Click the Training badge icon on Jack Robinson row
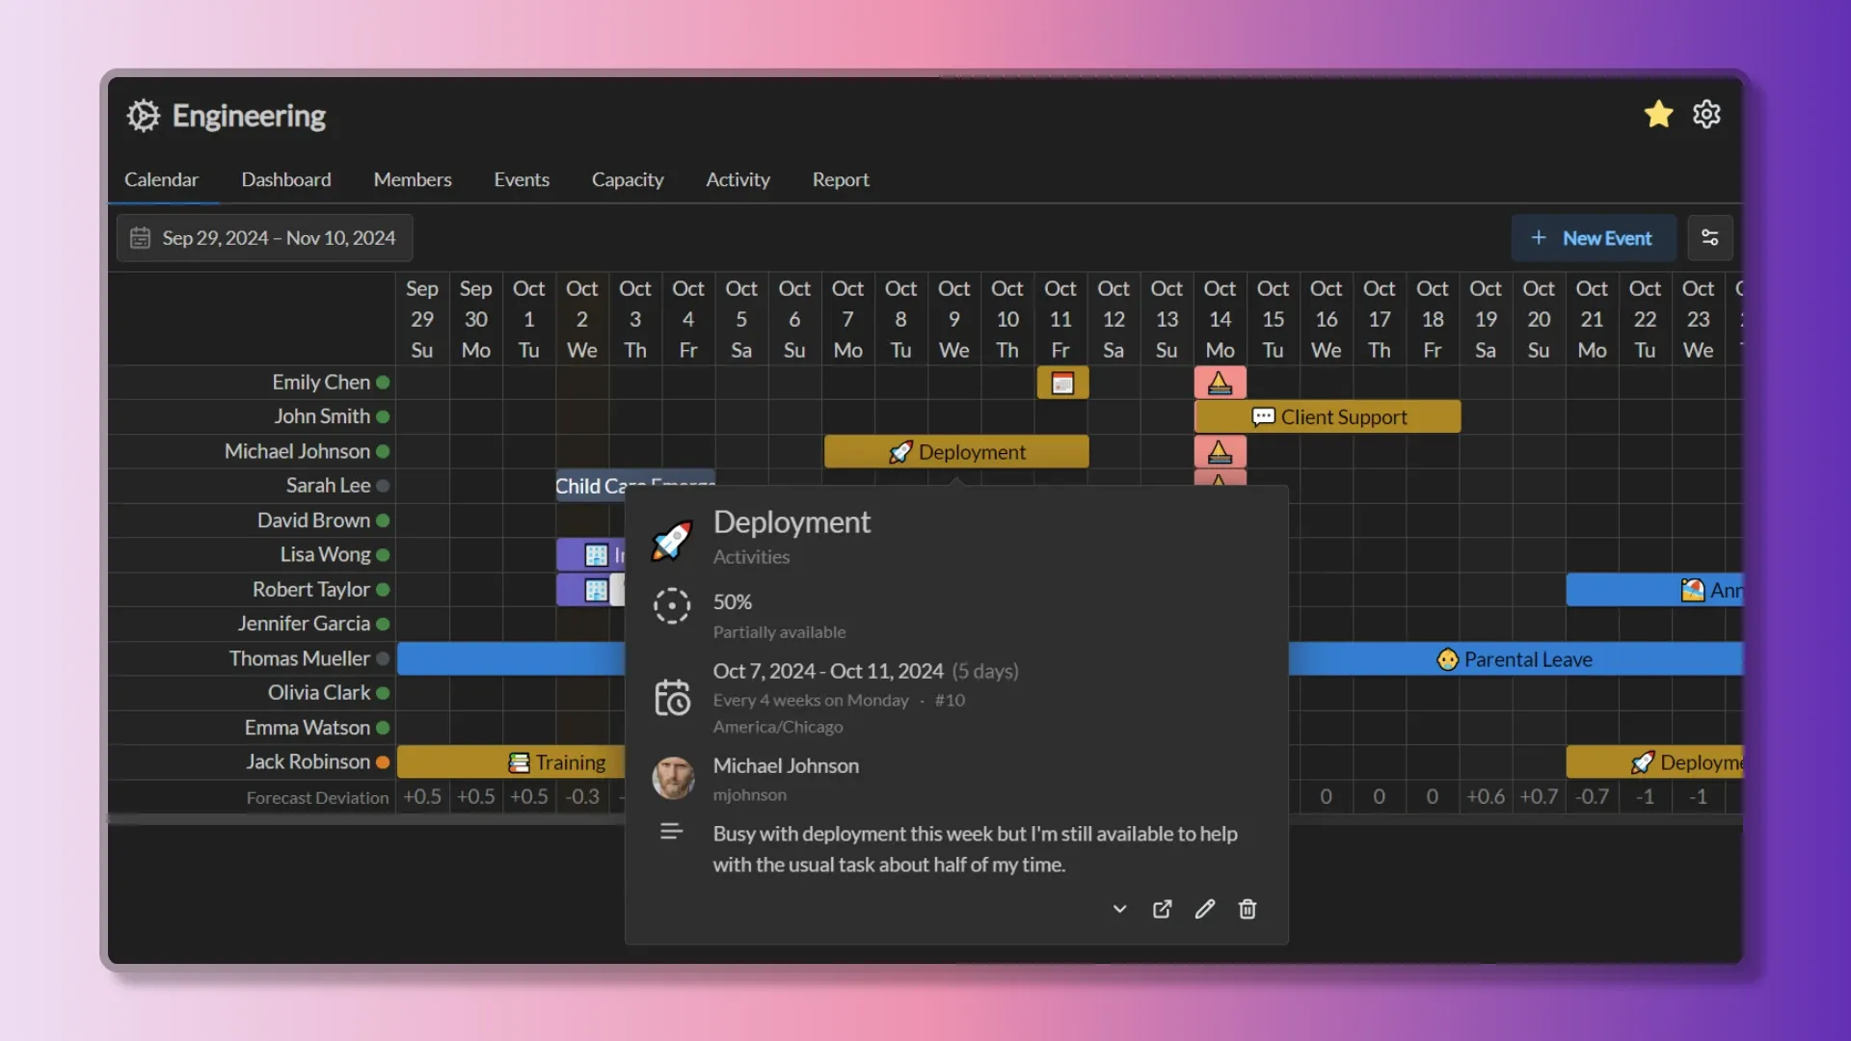 [x=519, y=761]
